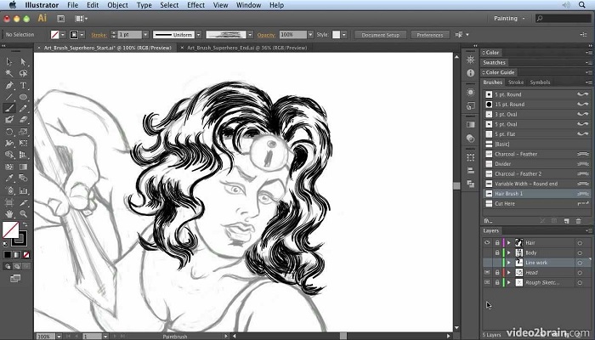Select the Pencil tool

[x=23, y=109]
